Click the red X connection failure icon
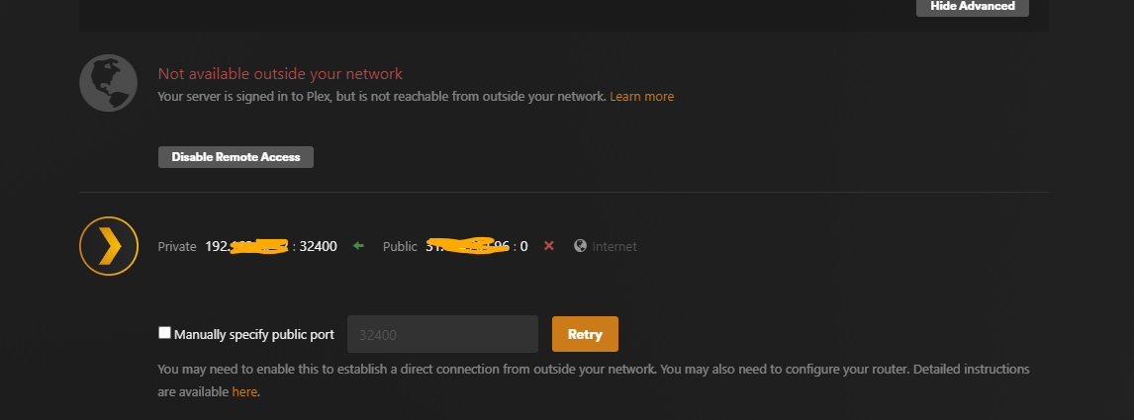This screenshot has height=420, width=1134. 549,246
